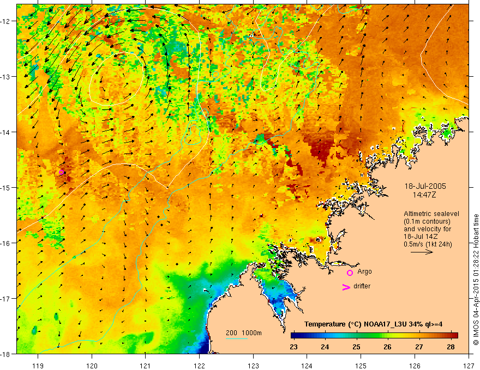This screenshot has height=370, width=480.
Task: Click the 23 value on temperature scale
Action: click(x=293, y=347)
